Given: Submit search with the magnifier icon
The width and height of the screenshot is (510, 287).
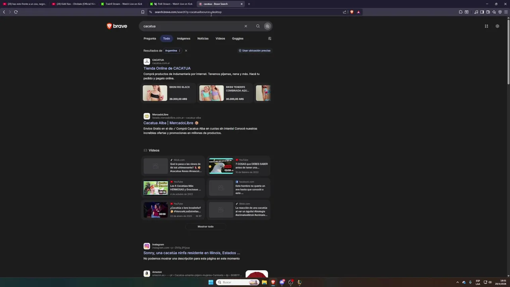Looking at the screenshot, I should click(258, 26).
